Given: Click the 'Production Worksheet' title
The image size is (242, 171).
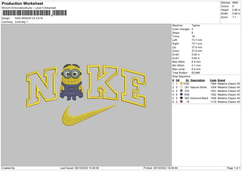Looking at the screenshot, I should 22,4.
